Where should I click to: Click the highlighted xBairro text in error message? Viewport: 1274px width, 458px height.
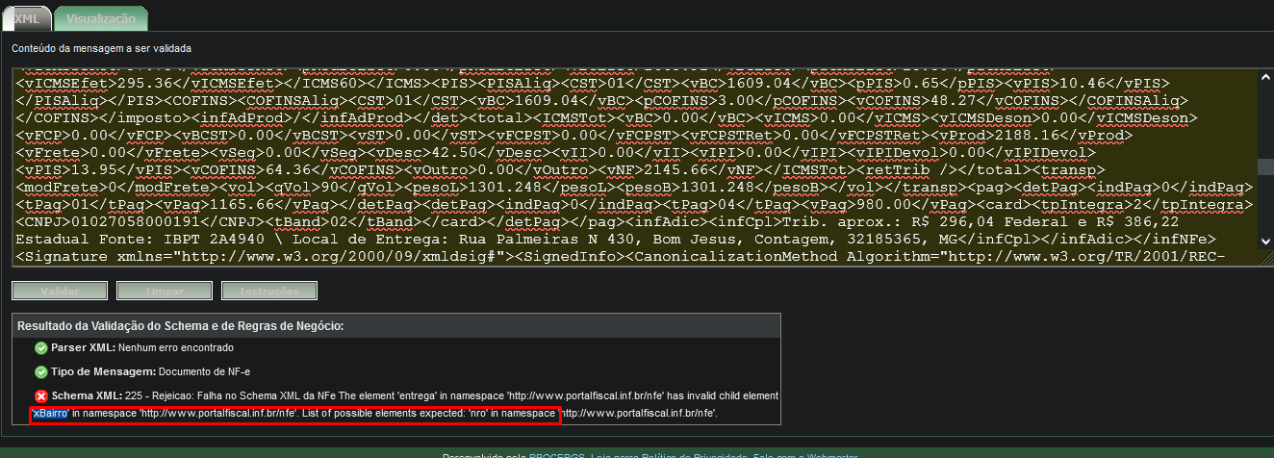click(50, 413)
